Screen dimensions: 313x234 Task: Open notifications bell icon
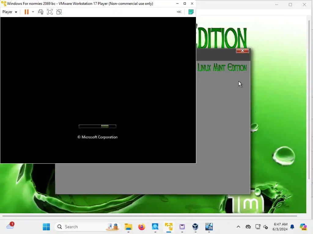click(x=292, y=227)
